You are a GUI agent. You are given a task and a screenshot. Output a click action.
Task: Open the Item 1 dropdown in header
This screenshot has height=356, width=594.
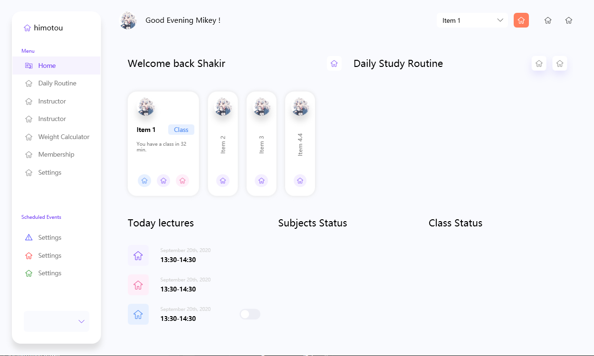pos(472,20)
